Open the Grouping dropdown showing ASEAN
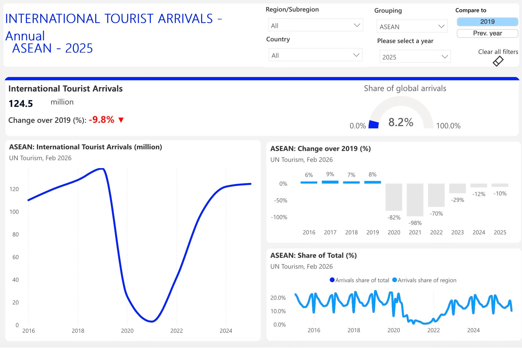Screen dimensions: 522x348 point(412,26)
